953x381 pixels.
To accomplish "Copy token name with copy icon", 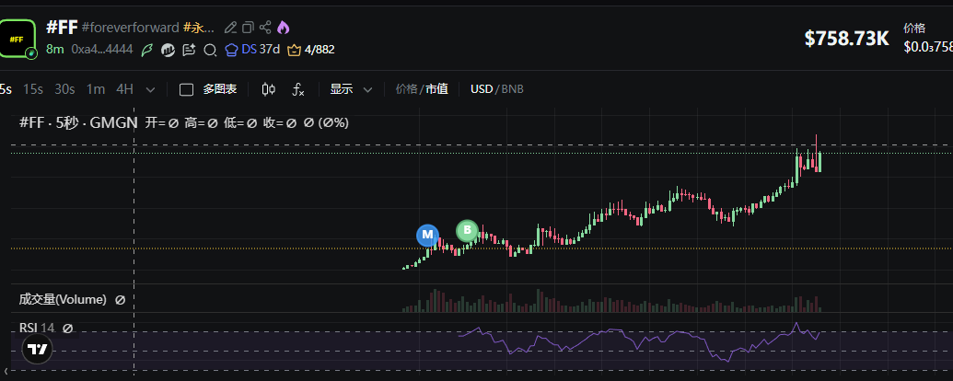I will [x=248, y=28].
